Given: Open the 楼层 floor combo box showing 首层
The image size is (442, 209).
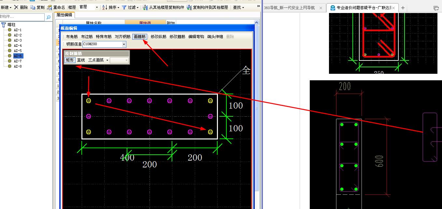Looking at the screenshot, I should tap(89, 7).
